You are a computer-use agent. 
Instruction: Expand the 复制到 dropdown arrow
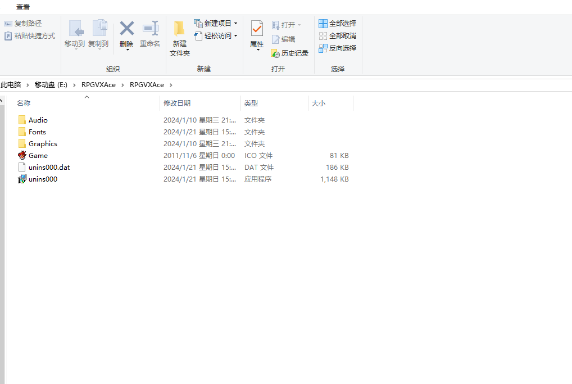[x=99, y=49]
